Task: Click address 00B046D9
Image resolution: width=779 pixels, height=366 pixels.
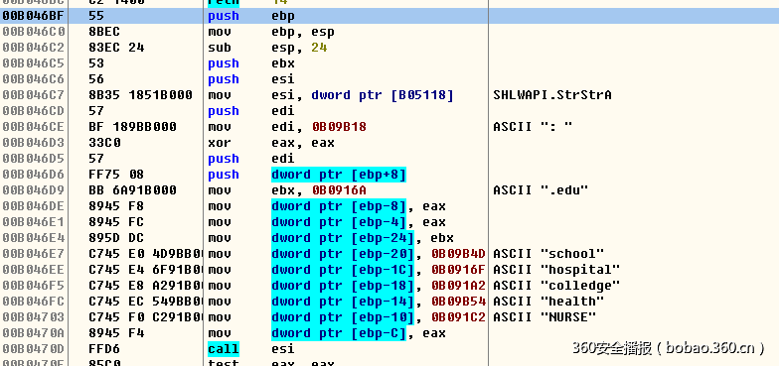Action: click(x=34, y=190)
